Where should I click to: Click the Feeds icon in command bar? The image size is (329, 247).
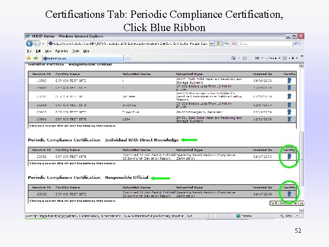[x=244, y=58]
